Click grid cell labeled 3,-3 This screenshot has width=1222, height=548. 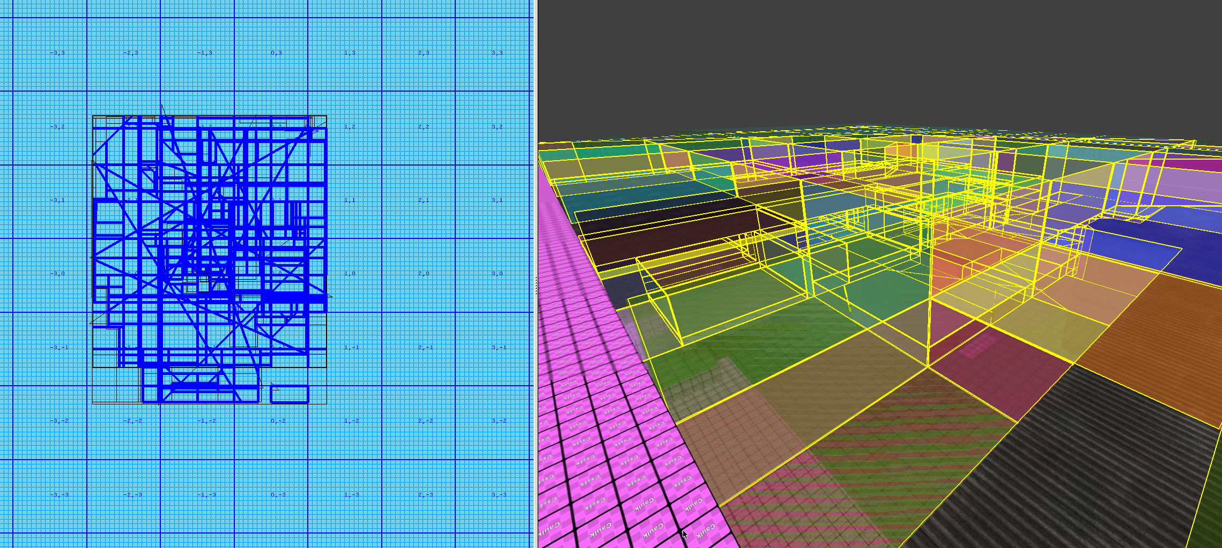pyautogui.click(x=498, y=494)
